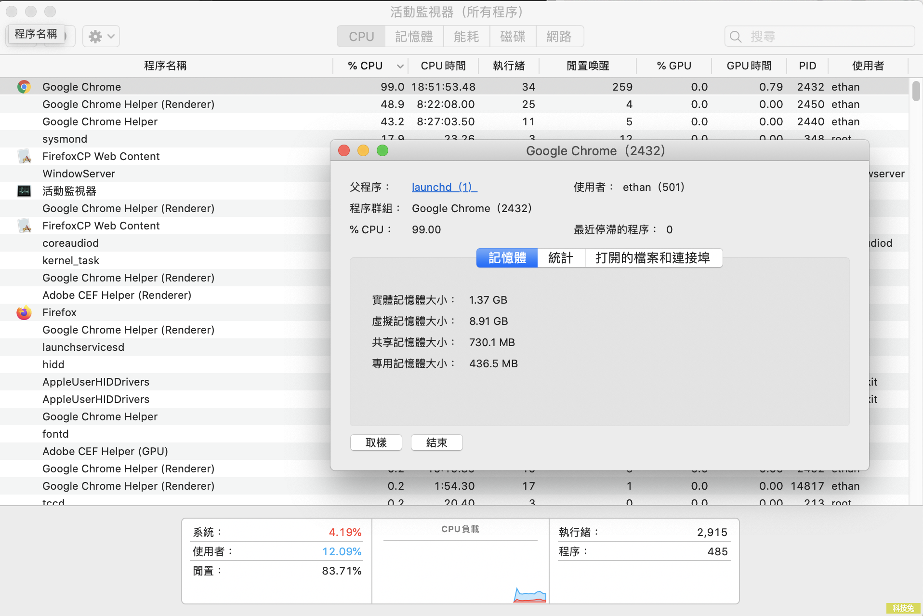Open the 打開的檔案和連接埠 tab
Screen dimensions: 923x616
(x=653, y=258)
